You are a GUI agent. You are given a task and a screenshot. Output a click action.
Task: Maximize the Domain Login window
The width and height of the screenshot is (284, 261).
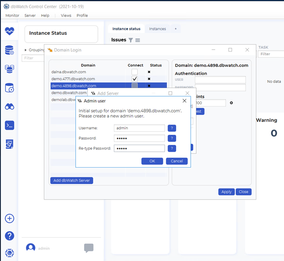[x=230, y=50]
